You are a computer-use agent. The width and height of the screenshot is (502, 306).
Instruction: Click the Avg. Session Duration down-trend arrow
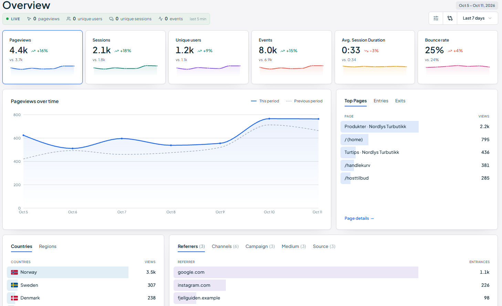point(366,51)
